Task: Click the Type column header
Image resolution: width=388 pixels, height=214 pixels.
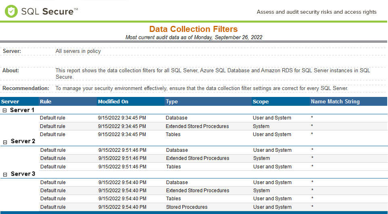Action: [172, 101]
